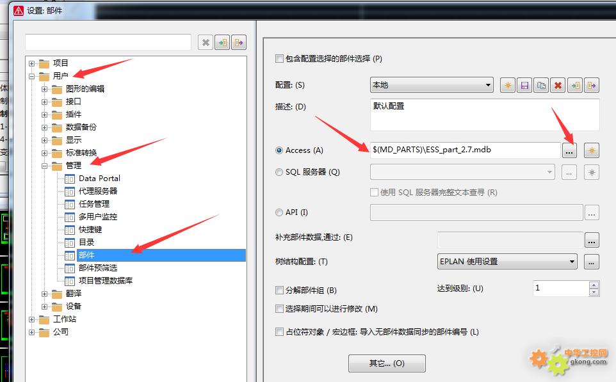Select 快捷键 settings item
Screen dimensions: 616x382
90,229
